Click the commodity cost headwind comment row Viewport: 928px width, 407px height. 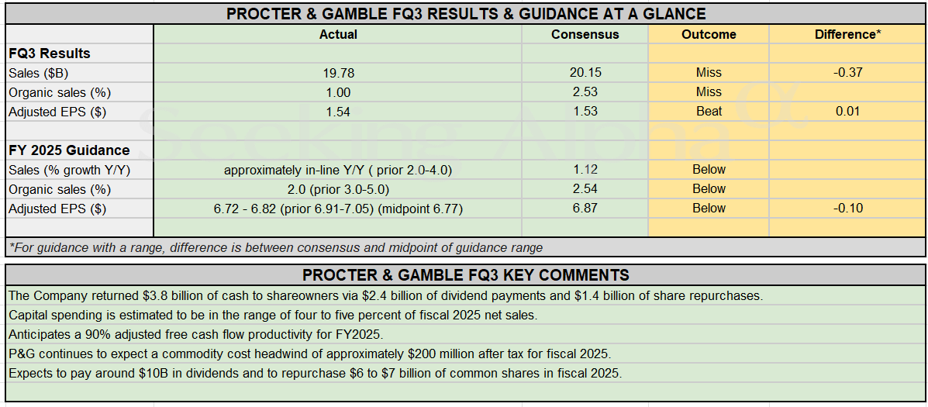pyautogui.click(x=310, y=354)
